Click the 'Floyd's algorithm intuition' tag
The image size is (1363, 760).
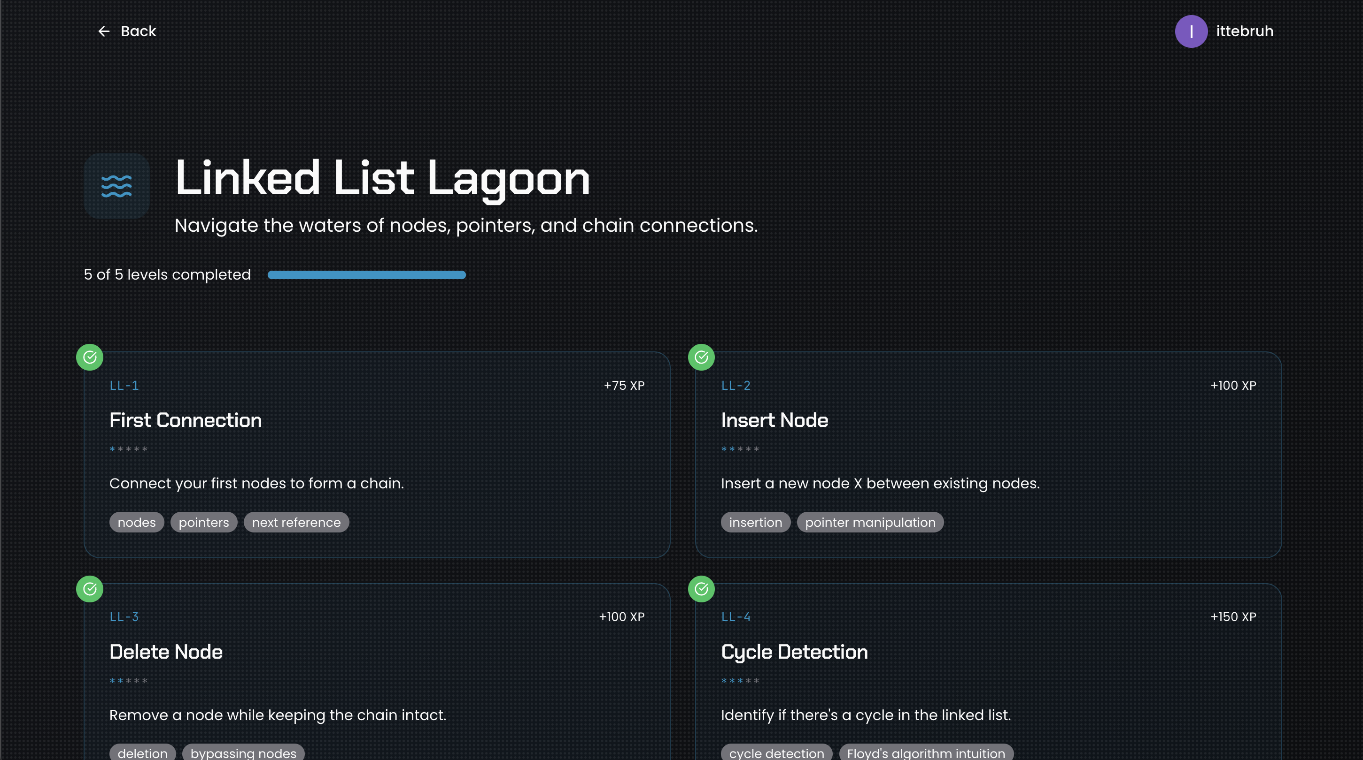point(927,753)
